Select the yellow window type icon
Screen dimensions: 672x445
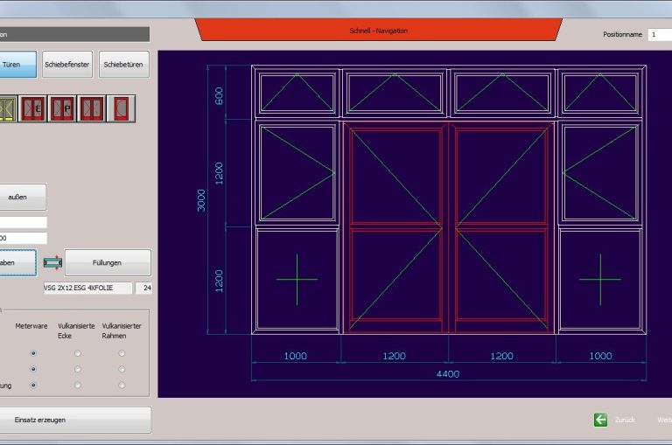tap(8, 108)
